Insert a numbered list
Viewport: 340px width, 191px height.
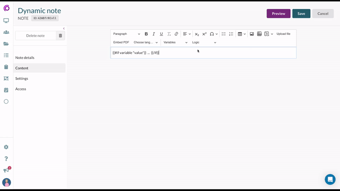pyautogui.click(x=231, y=34)
